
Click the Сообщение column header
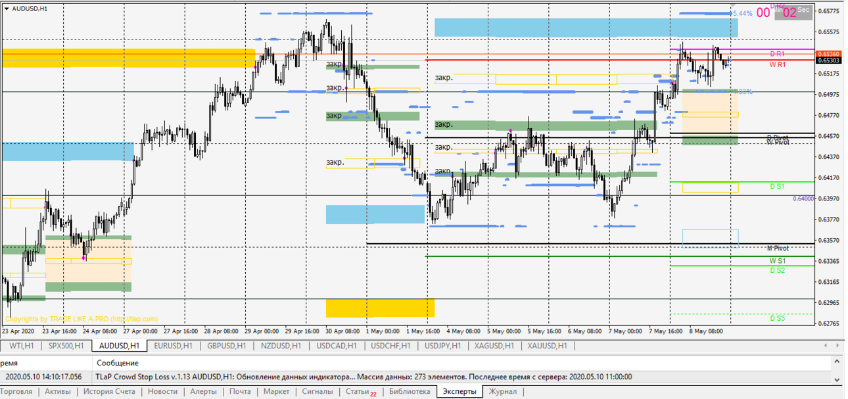(x=117, y=363)
